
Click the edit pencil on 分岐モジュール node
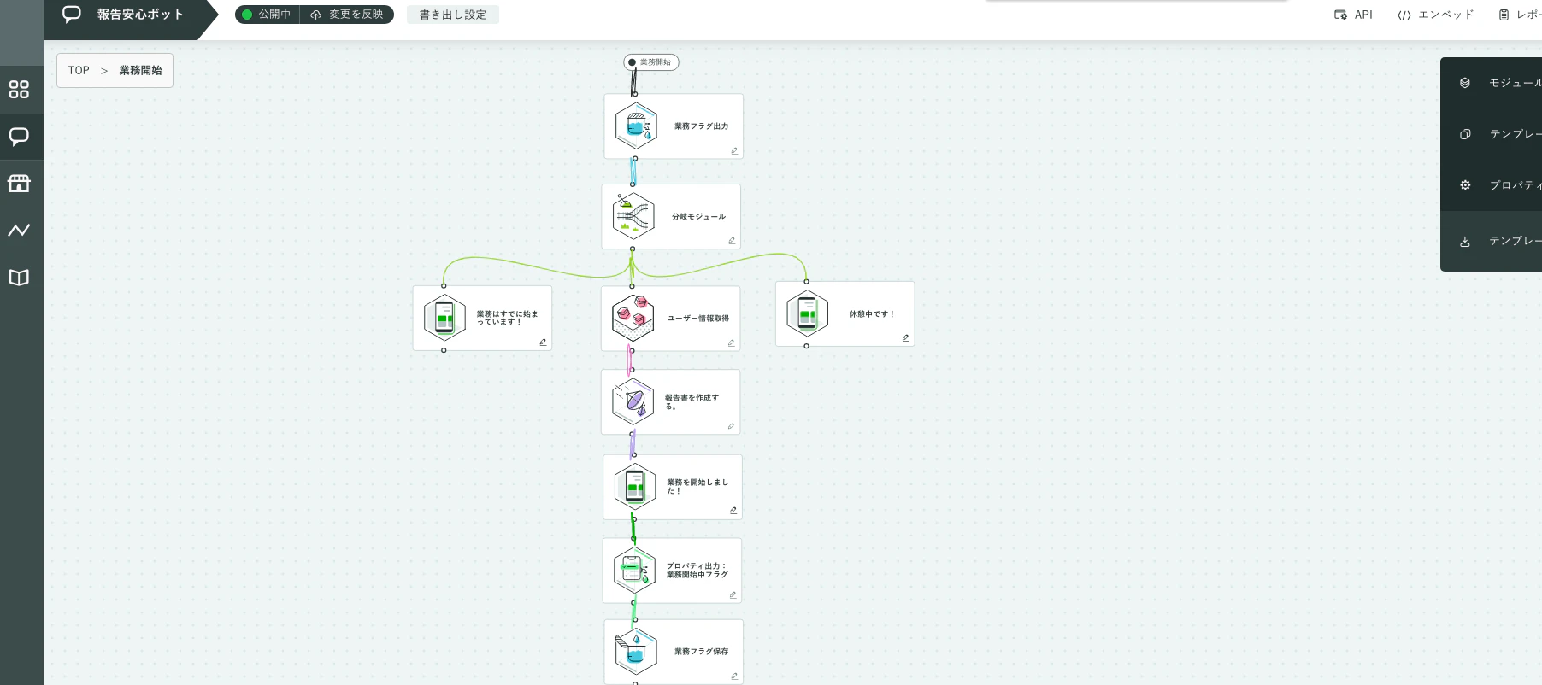(x=732, y=241)
